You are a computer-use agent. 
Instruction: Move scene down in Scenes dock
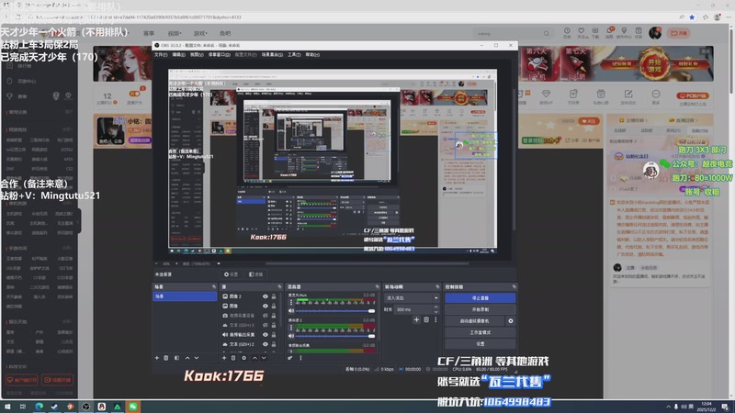[x=197, y=358]
